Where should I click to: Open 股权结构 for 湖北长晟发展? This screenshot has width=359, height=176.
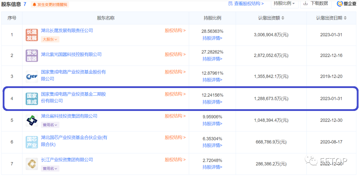pyautogui.click(x=175, y=31)
